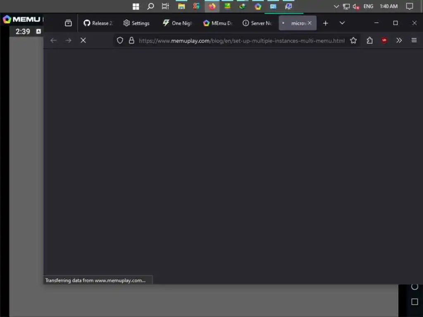Open taskbar search magnifier
This screenshot has width=423, height=317.
[150, 6]
